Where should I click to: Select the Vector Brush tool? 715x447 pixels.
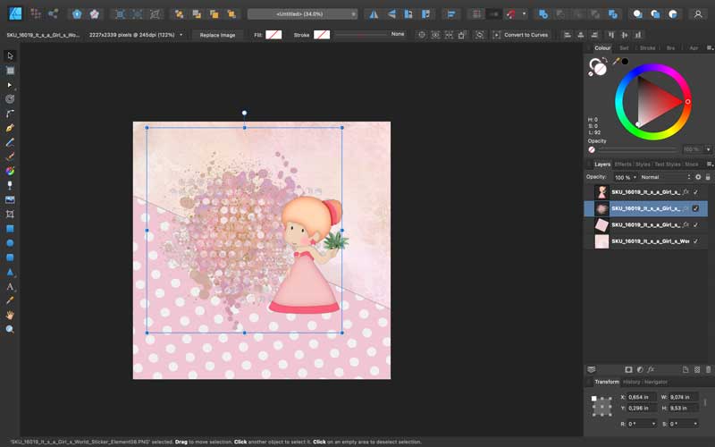[x=10, y=156]
